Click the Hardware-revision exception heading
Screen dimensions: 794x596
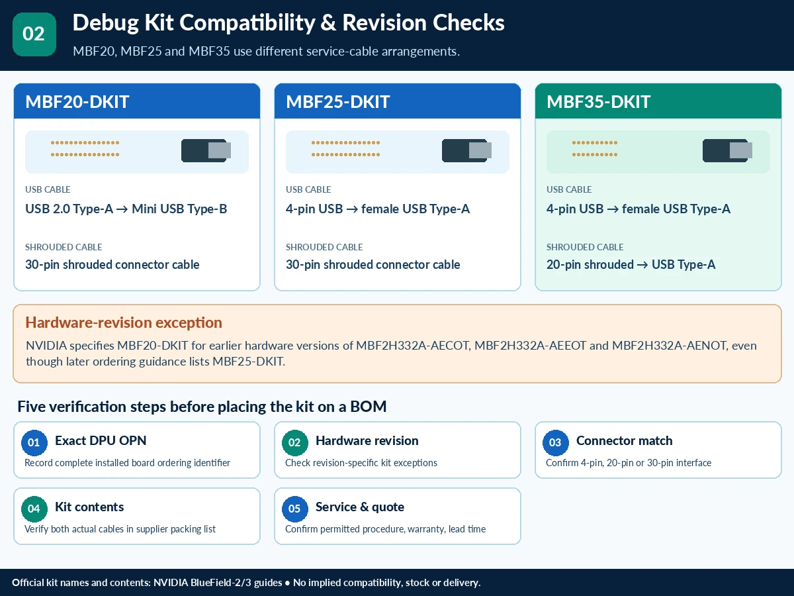(x=124, y=323)
